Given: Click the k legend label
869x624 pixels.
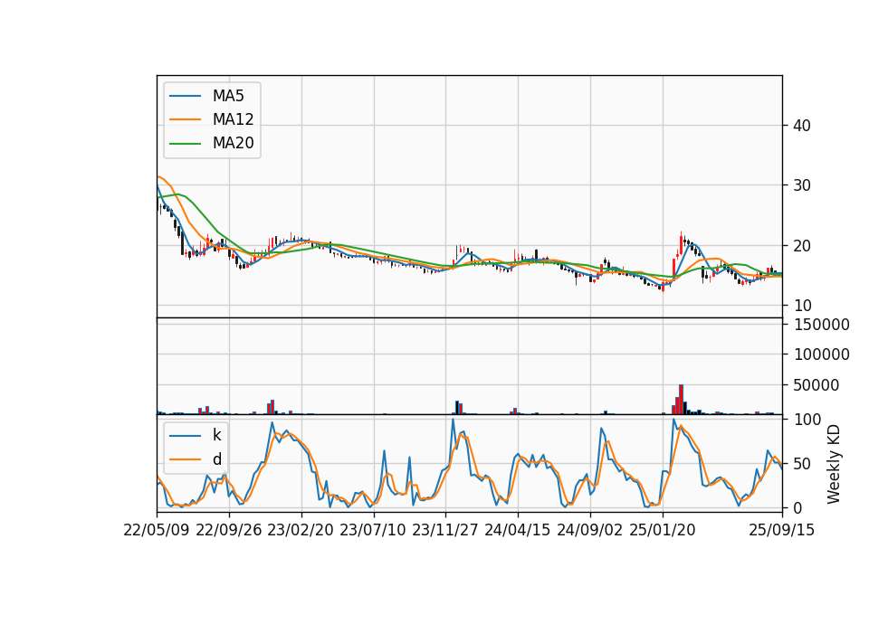Looking at the screenshot, I should pyautogui.click(x=216, y=435).
